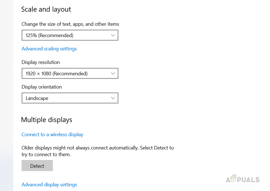This screenshot has height=191, width=270.
Task: Open Advanced scaling settings link
Action: coord(49,49)
